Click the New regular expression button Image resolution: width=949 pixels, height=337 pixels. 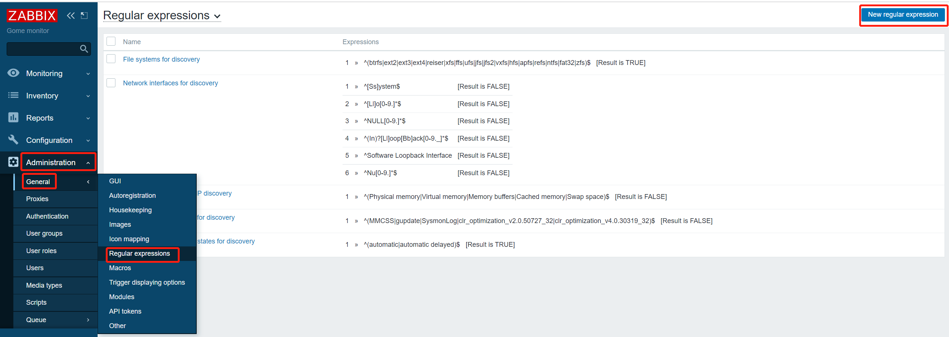pos(903,14)
